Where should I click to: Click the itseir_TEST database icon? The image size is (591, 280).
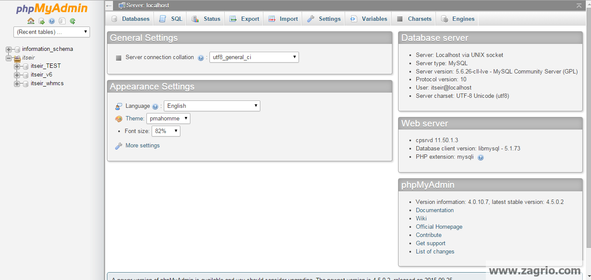click(26, 66)
